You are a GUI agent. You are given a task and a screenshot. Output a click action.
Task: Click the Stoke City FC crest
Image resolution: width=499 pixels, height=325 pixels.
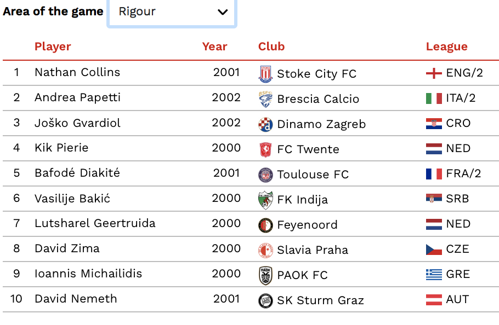[x=265, y=74]
